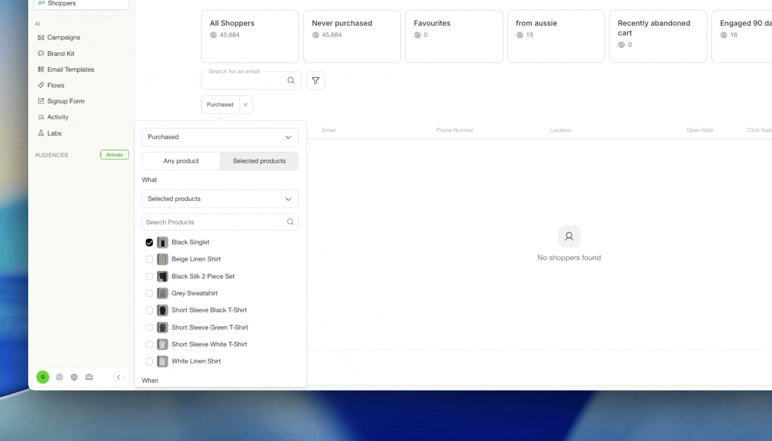Select the from aussie segment card
The image size is (772, 441).
pyautogui.click(x=556, y=36)
